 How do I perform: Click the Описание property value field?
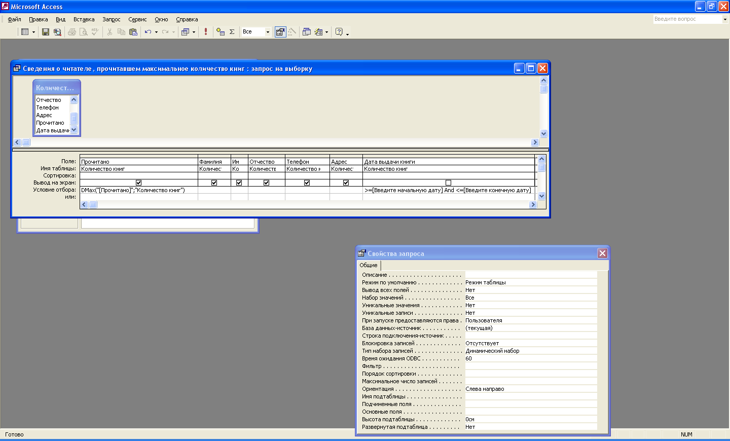530,275
